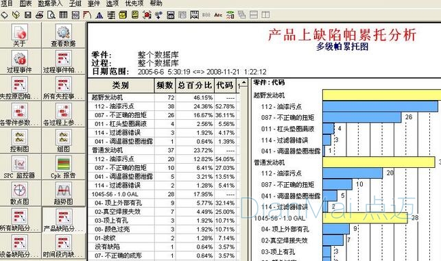Open the 查看数据 view data button
The image size is (441, 261).
point(63,35)
